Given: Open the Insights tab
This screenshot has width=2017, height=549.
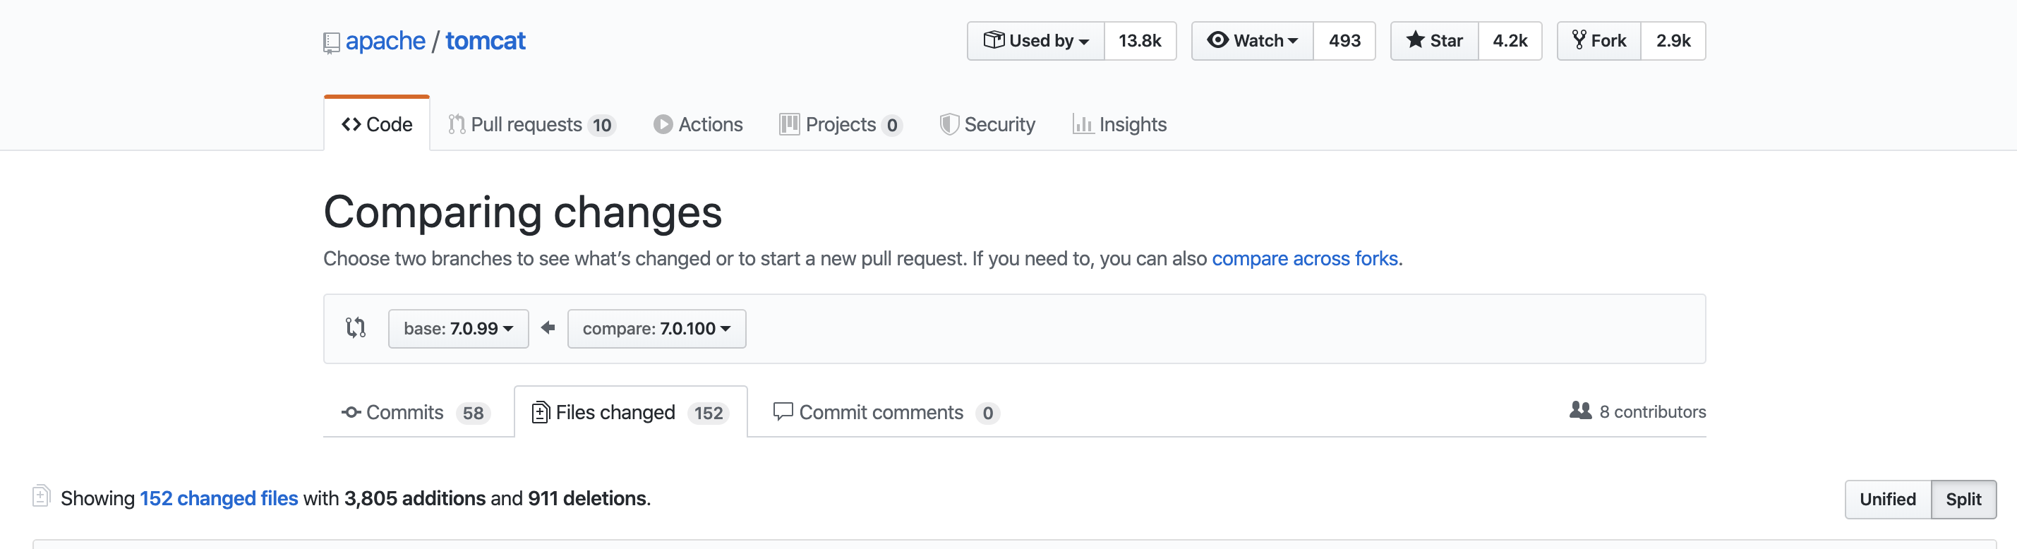Looking at the screenshot, I should click(1119, 124).
